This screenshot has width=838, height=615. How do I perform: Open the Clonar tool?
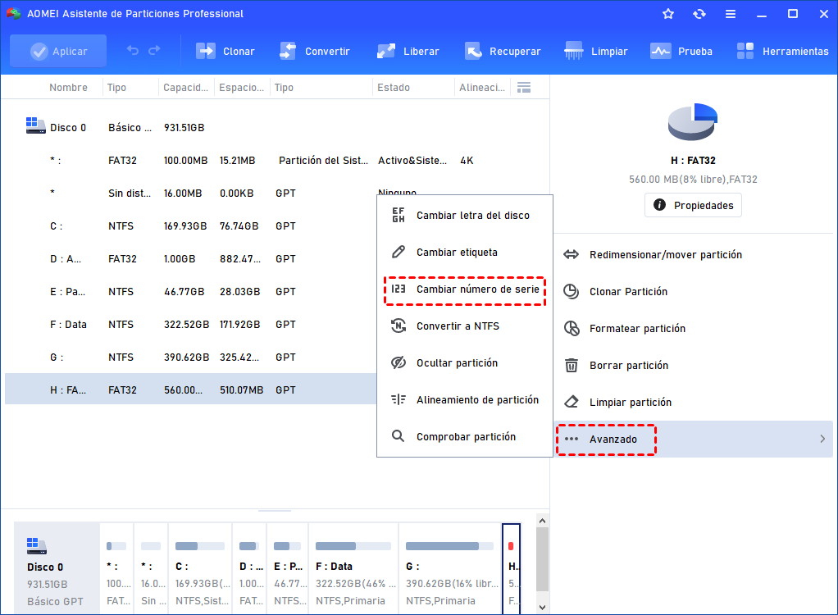point(225,52)
